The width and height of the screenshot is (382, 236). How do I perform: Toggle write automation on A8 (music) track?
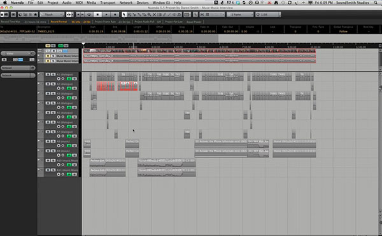74,146
